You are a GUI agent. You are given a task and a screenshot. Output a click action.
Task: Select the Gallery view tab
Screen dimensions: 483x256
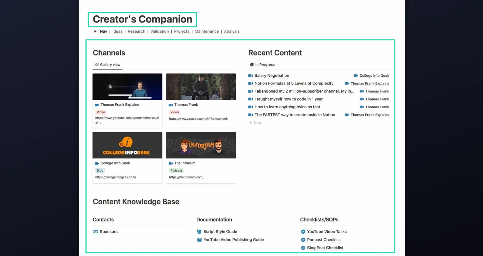107,65
